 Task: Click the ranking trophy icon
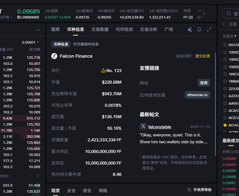click(103, 70)
